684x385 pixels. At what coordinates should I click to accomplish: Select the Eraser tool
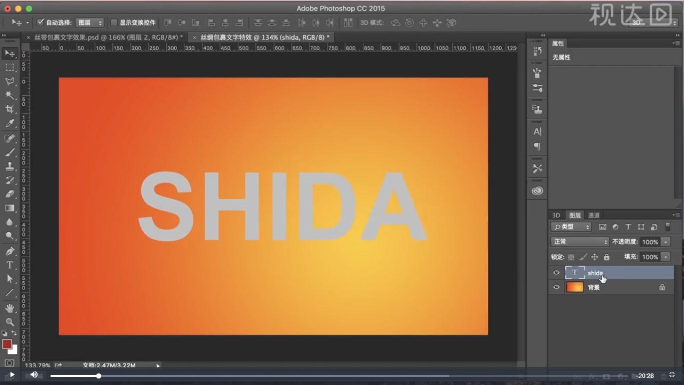point(10,194)
